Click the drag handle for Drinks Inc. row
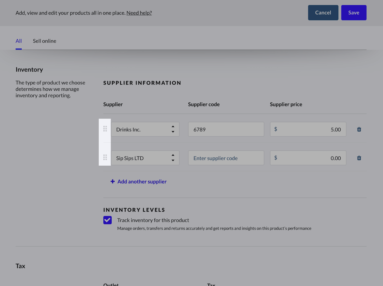 point(105,129)
